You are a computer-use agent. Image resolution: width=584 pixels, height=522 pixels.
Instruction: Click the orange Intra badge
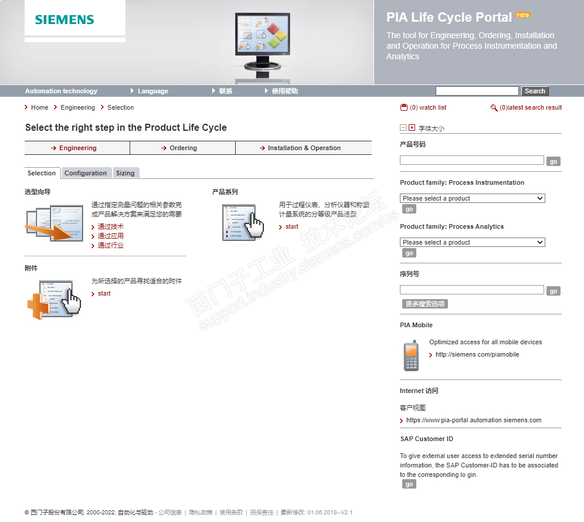click(x=522, y=15)
